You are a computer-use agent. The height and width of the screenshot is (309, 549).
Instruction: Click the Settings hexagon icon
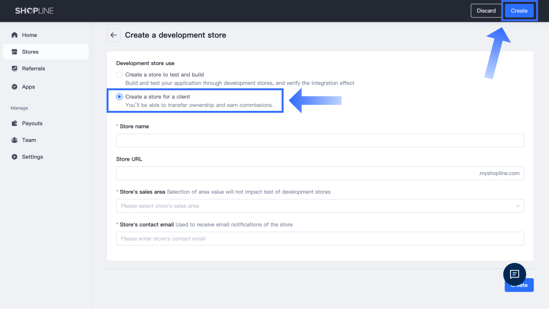[x=15, y=157]
